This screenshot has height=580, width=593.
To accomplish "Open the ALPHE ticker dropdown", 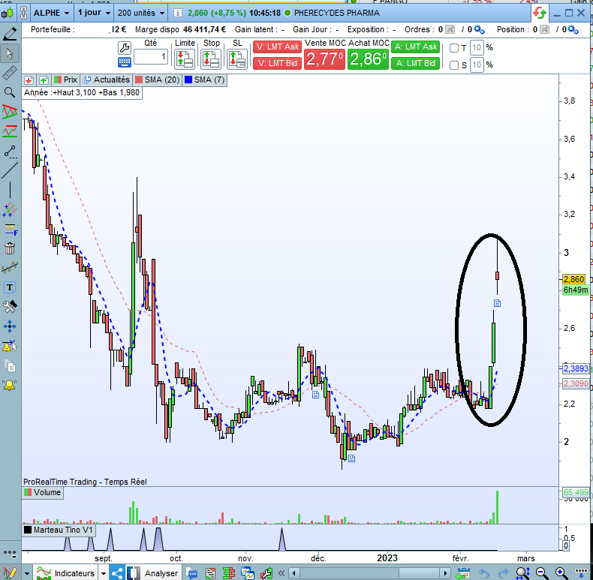I will (x=52, y=13).
